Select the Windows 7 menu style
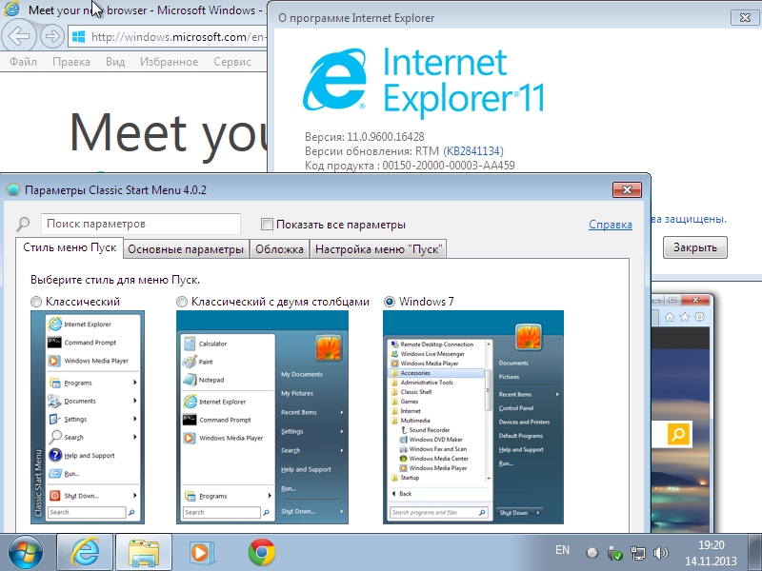Viewport: 762px width, 571px height. point(390,302)
